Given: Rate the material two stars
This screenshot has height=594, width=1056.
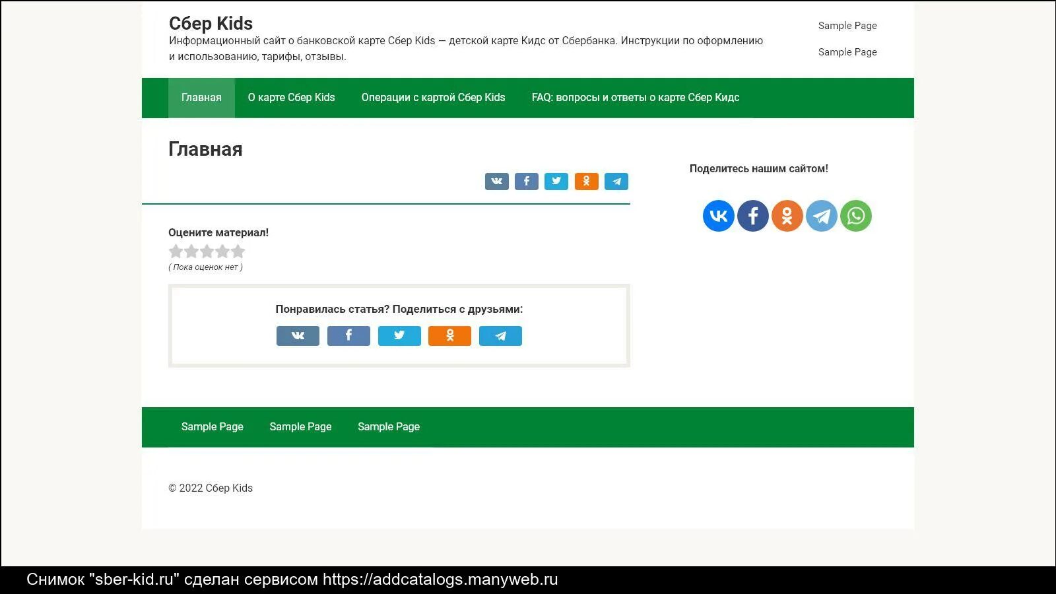Looking at the screenshot, I should [191, 251].
